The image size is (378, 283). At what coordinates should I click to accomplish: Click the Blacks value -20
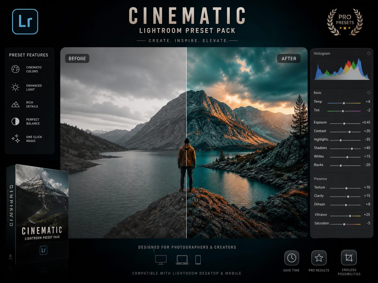tap(367, 165)
